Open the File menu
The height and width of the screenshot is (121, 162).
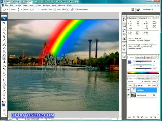tap(7, 5)
